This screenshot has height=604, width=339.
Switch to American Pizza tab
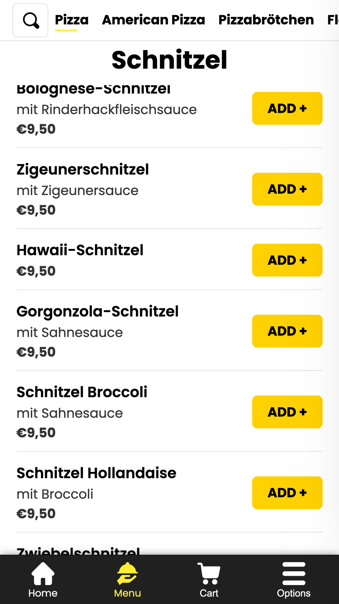point(154,20)
